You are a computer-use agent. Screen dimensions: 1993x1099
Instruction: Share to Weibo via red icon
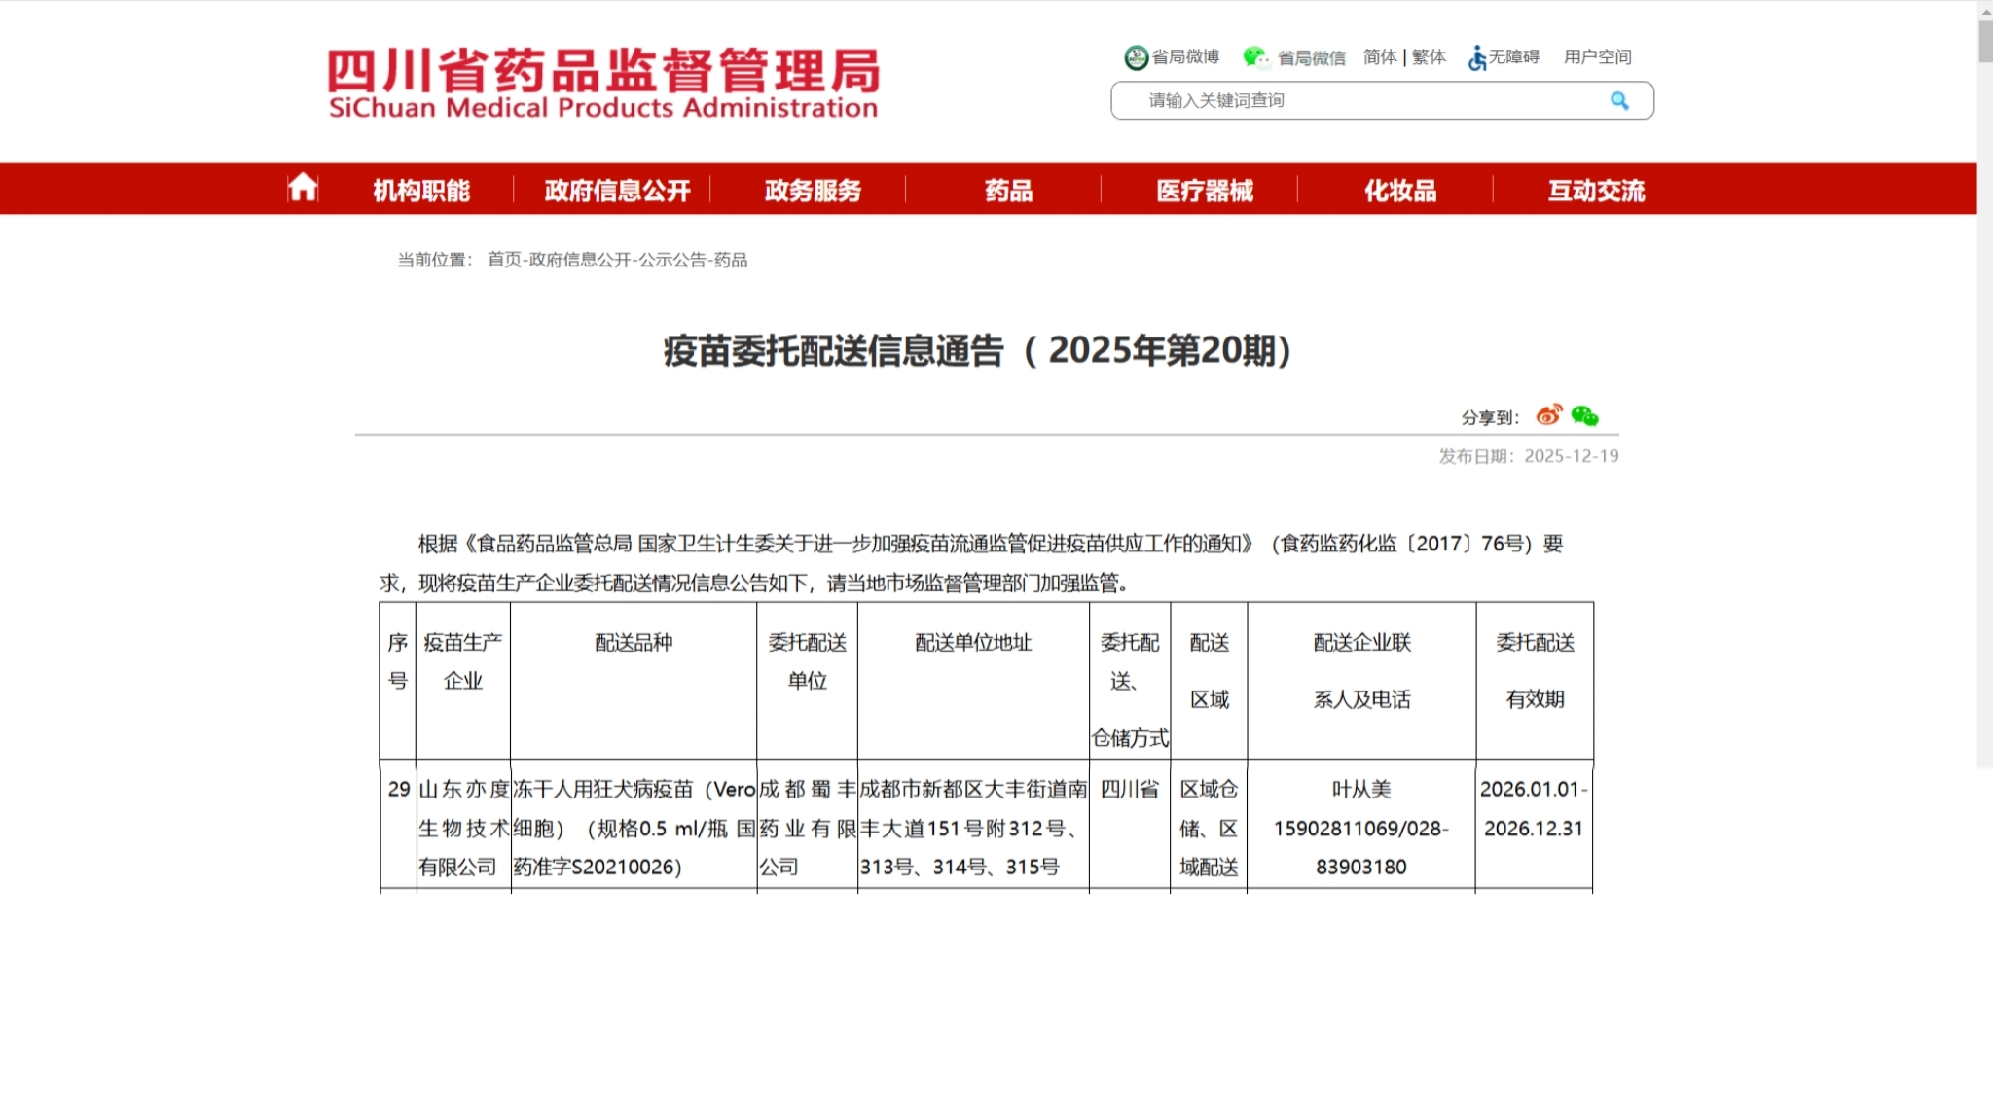point(1548,416)
